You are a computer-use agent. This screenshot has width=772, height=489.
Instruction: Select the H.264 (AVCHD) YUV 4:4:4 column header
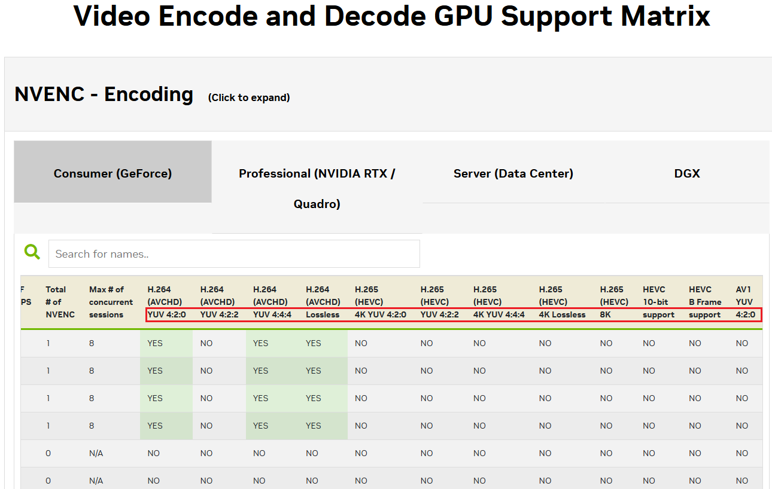pyautogui.click(x=272, y=302)
